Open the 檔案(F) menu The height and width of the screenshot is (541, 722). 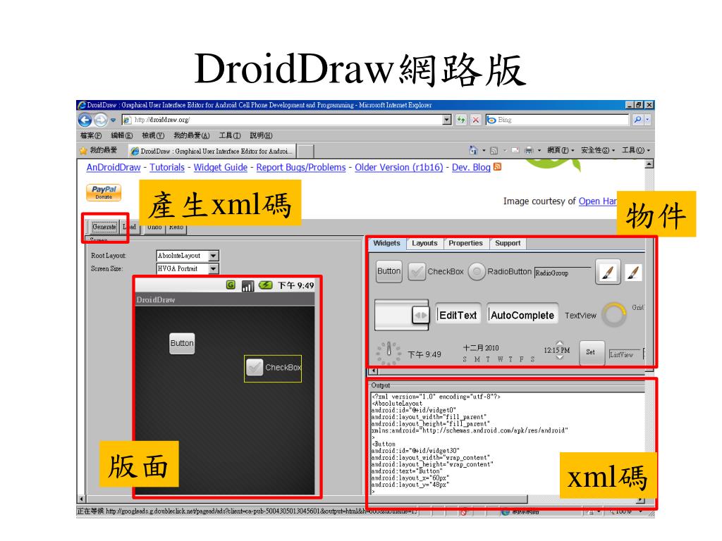91,136
